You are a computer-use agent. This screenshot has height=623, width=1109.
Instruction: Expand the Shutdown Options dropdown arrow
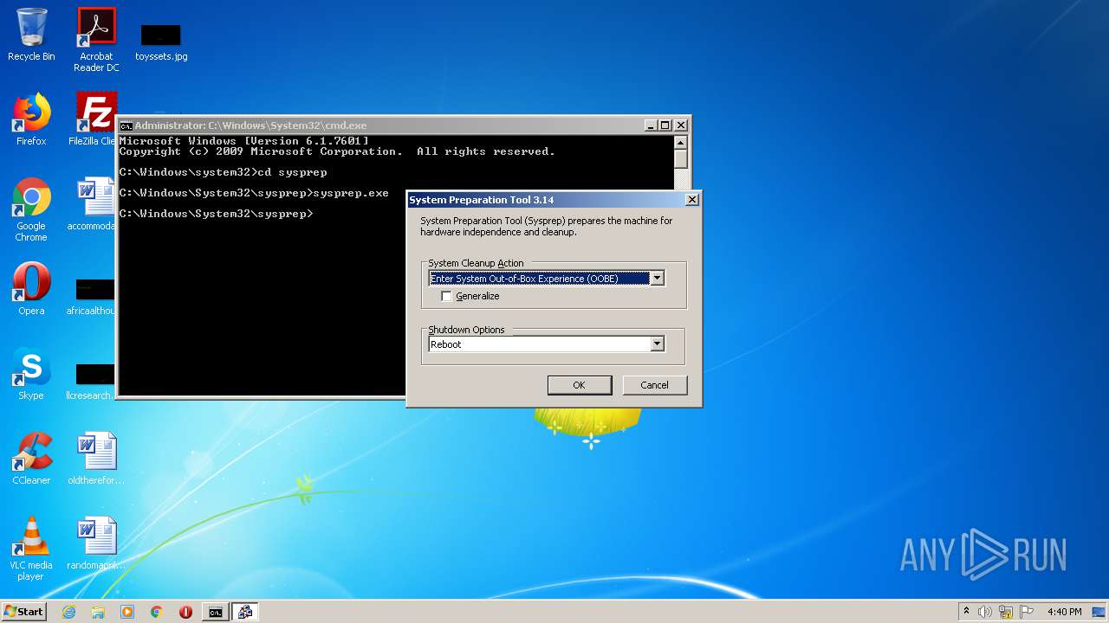coord(657,344)
